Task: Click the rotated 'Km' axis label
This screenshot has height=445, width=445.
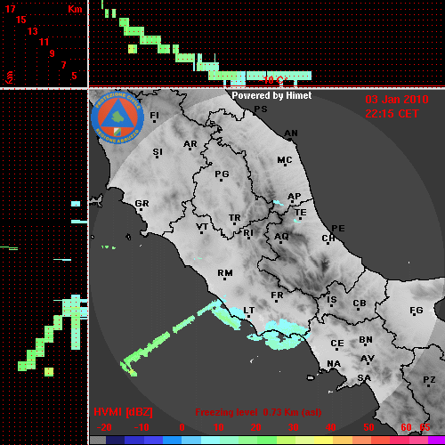Action: coord(10,77)
